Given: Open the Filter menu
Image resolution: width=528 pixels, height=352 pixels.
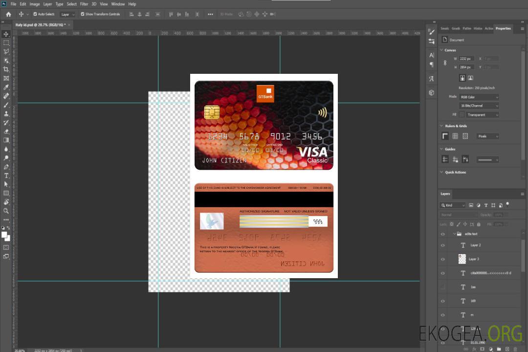Looking at the screenshot, I should click(x=84, y=4).
